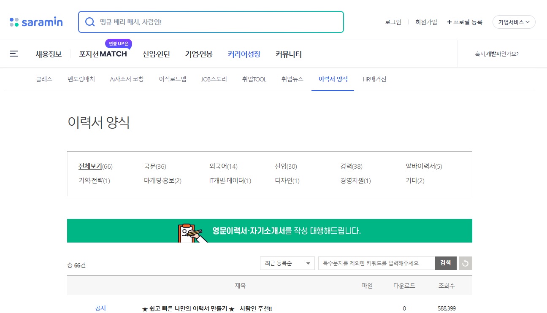
Task: Open the hamburger menu
Action: (x=14, y=54)
